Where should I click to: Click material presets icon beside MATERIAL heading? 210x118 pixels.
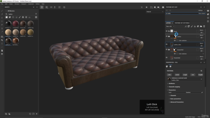(201, 71)
